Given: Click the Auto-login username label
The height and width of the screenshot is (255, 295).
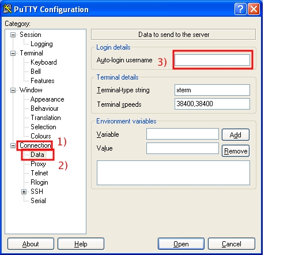Looking at the screenshot, I should pos(124,60).
